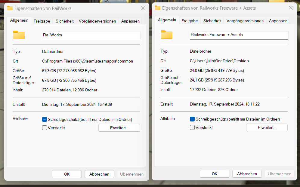Open Vorgängerversionen tab in RailWorks window
Viewport: 300px width, 187px height.
coord(97,21)
